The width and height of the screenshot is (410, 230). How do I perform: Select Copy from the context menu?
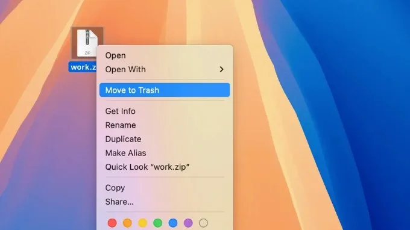(x=165, y=188)
